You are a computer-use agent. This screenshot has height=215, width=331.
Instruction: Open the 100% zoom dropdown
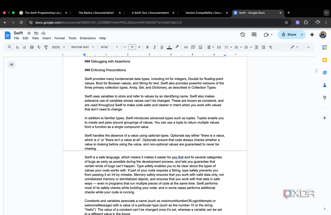tap(58, 47)
